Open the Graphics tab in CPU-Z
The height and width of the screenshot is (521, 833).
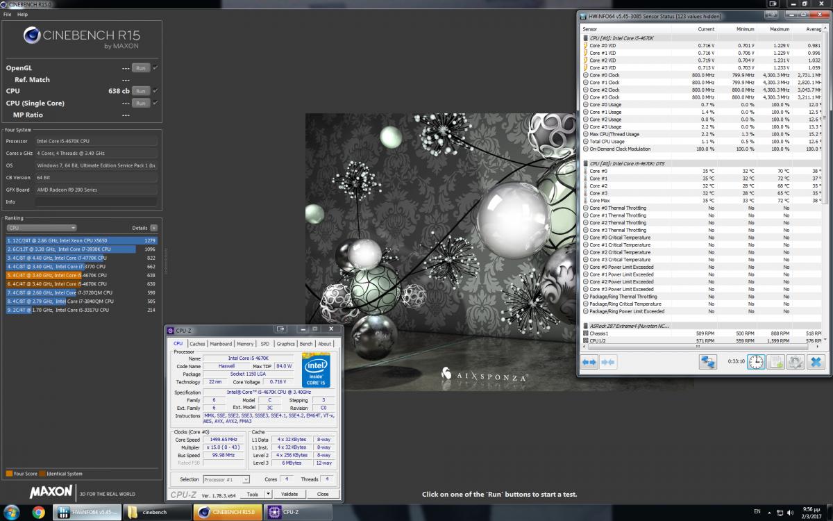tap(285, 344)
